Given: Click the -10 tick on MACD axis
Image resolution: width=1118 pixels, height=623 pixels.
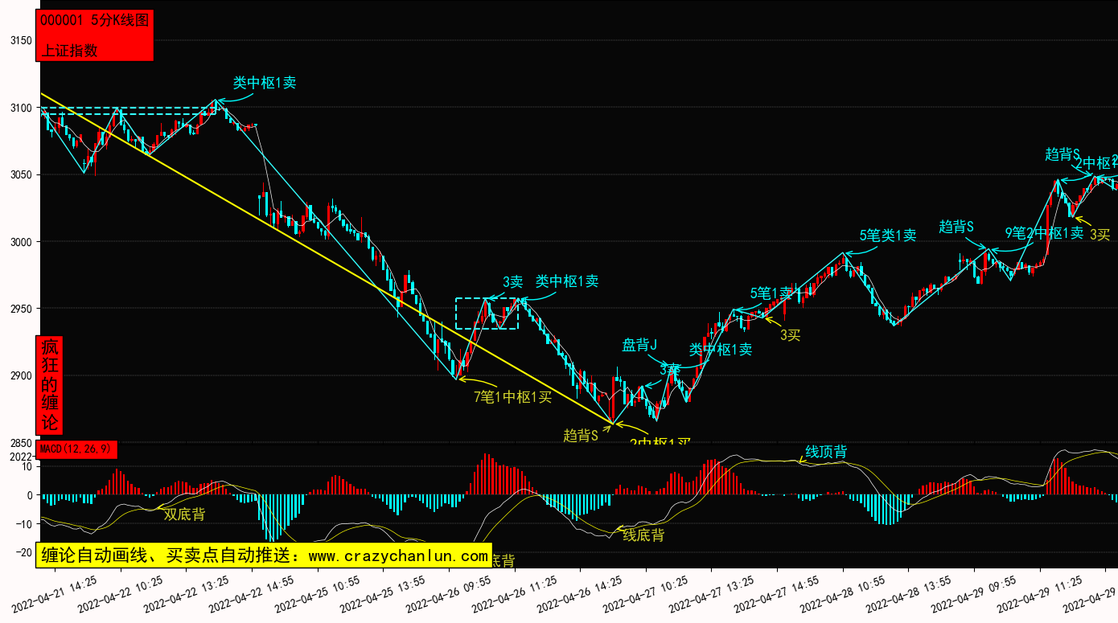Looking at the screenshot, I should pyautogui.click(x=24, y=524).
